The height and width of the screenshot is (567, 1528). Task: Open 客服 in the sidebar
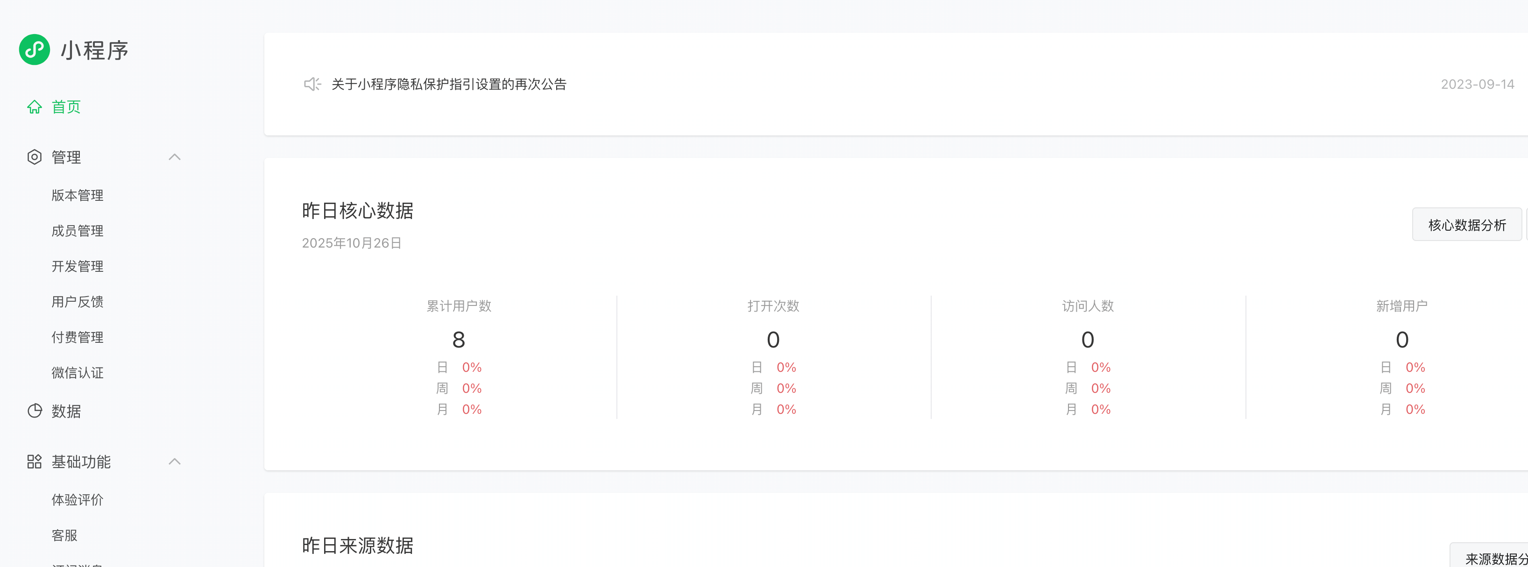coord(64,536)
